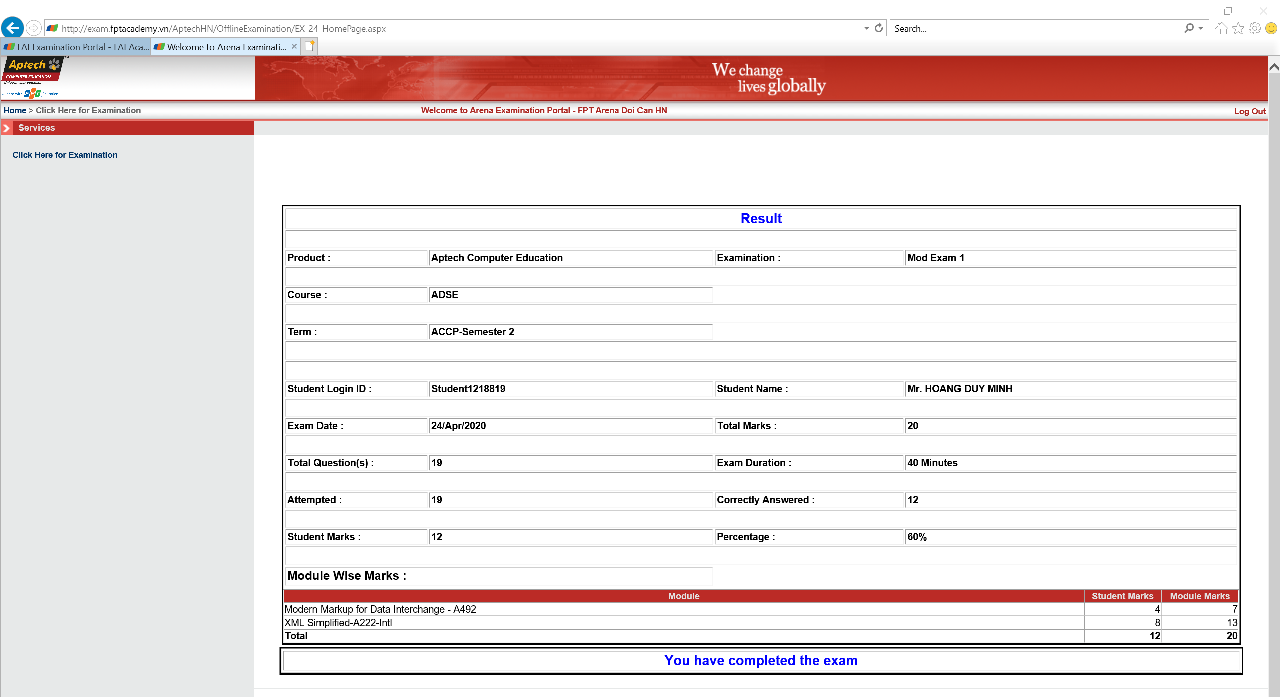Open Favorites via the star icon

point(1238,28)
